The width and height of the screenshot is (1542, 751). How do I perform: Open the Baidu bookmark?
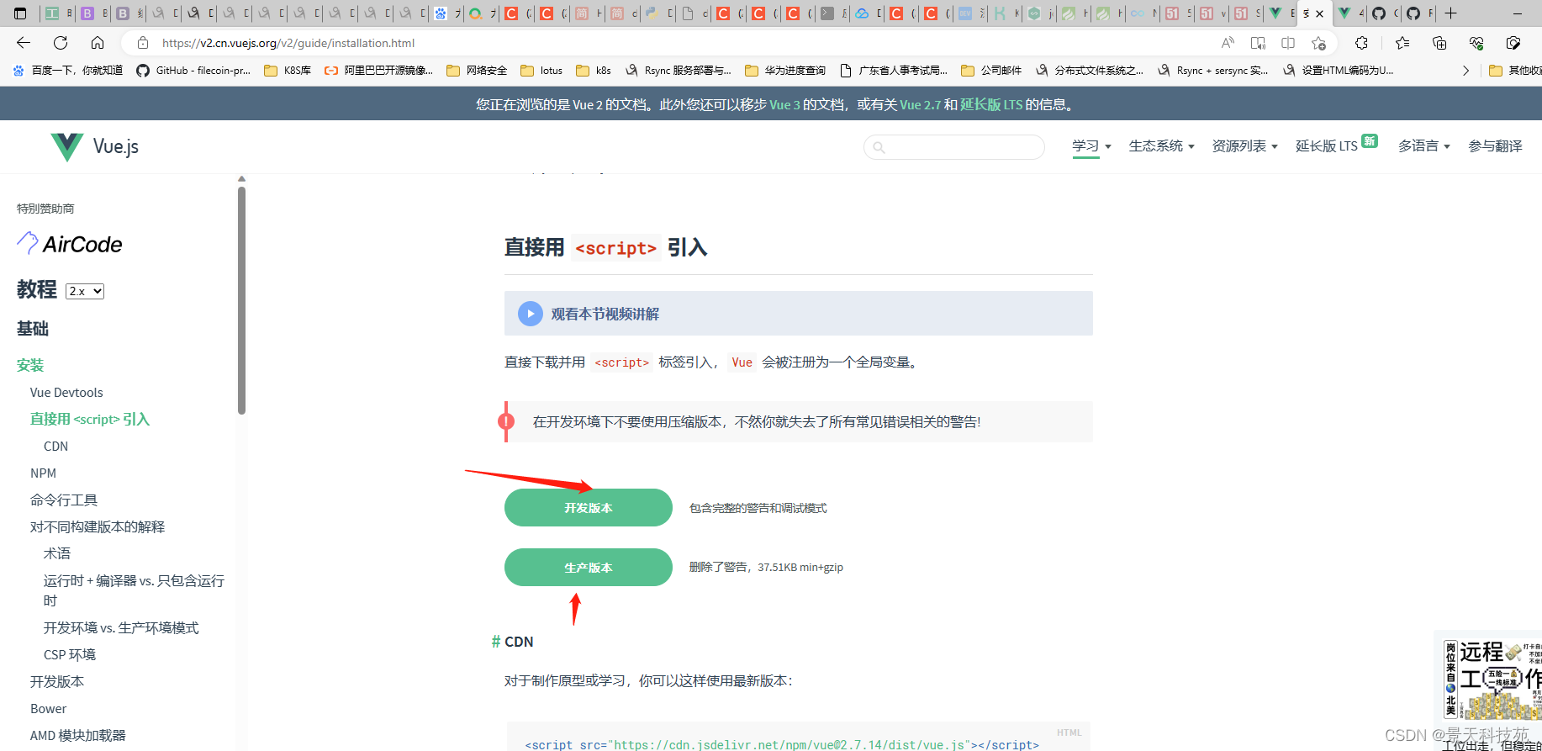[68, 71]
